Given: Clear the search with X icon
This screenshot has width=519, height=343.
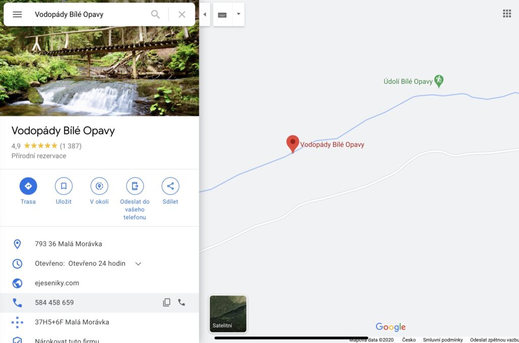Looking at the screenshot, I should 182,14.
